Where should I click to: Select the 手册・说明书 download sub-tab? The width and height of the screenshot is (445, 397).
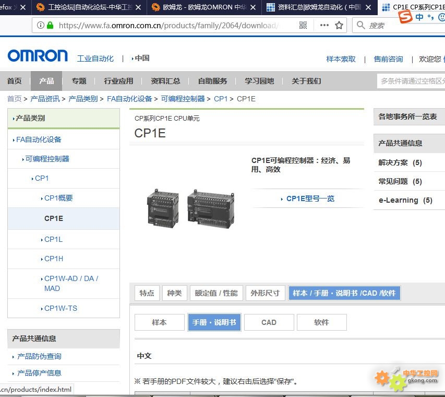coord(214,322)
